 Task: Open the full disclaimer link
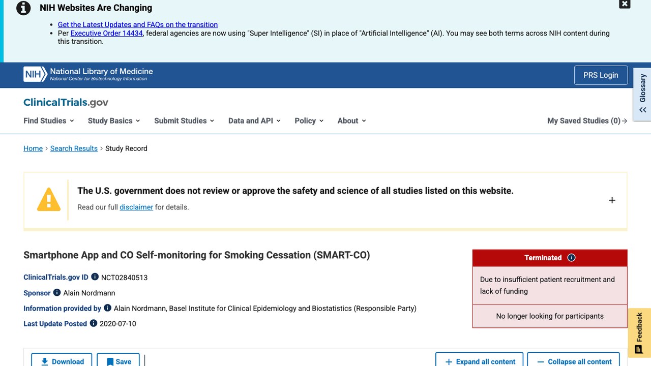pyautogui.click(x=136, y=207)
